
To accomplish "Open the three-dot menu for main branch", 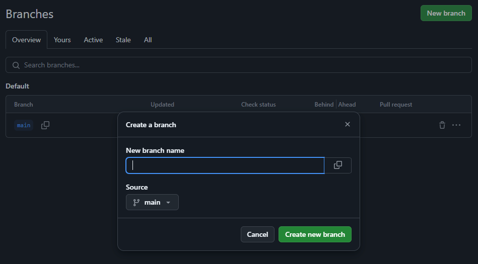I will (456, 125).
